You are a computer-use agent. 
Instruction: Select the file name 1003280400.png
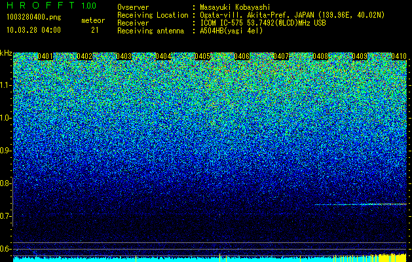34,17
